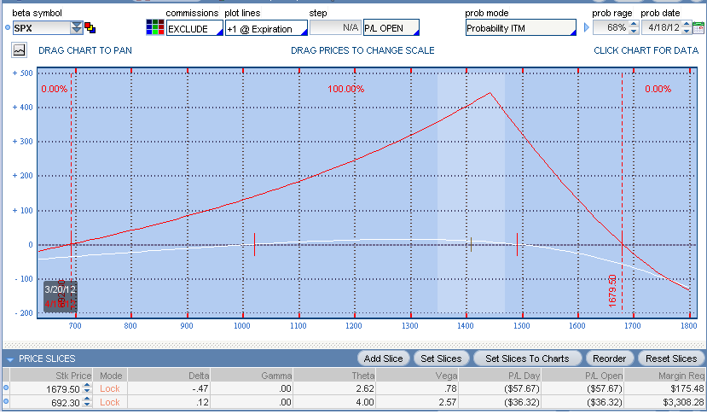Click the red-yellow-blue squares icon near SPX
This screenshot has height=414, width=707.
pyautogui.click(x=90, y=27)
